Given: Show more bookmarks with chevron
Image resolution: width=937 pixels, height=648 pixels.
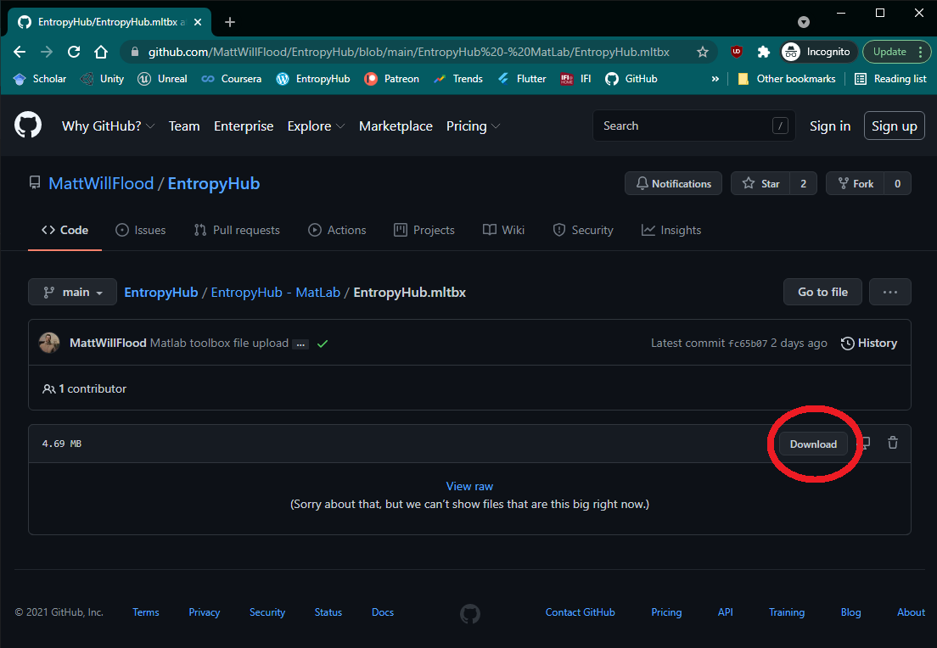Looking at the screenshot, I should 715,79.
